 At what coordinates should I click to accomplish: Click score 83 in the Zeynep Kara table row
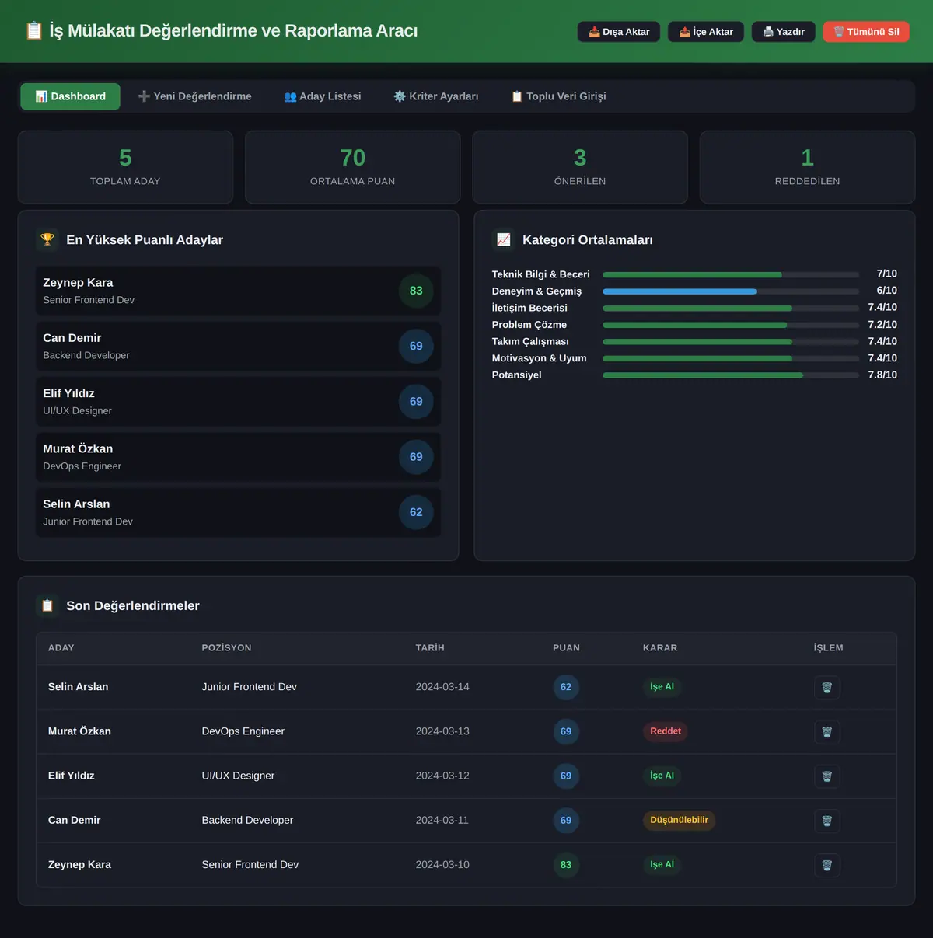pos(566,865)
